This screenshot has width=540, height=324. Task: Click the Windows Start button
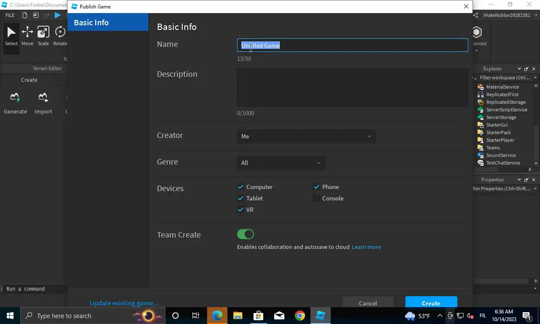10,316
